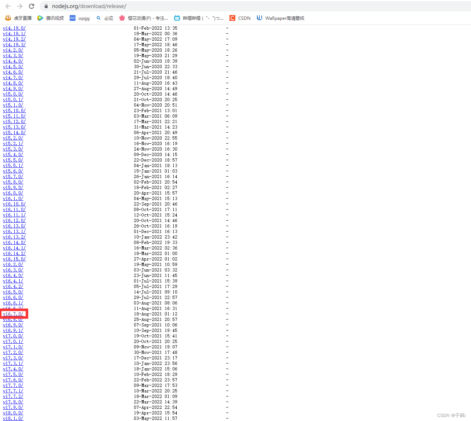Image resolution: width=471 pixels, height=421 pixels.
Task: Open the v17.9.0/ directory link
Action: pos(13,407)
